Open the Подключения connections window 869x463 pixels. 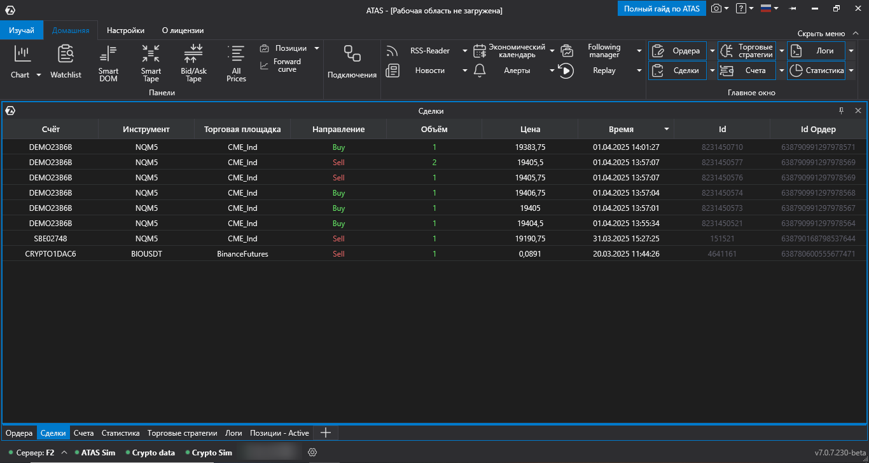[352, 62]
